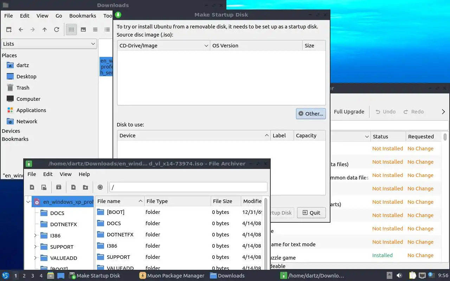Switch to Muon Package Manager from the taskbar

tap(172, 276)
